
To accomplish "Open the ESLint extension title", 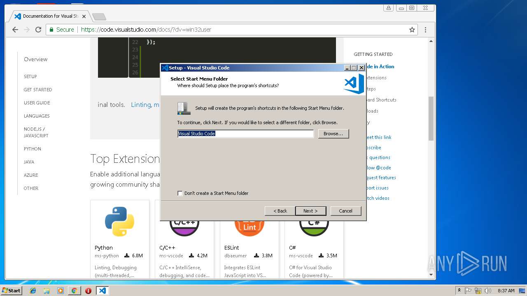I will point(232,247).
